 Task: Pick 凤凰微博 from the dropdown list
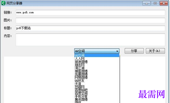(97, 74)
